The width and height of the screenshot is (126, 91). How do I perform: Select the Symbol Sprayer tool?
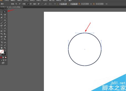(x=2, y=42)
